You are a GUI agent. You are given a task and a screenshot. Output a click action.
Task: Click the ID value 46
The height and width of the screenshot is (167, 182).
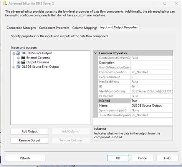point(152,86)
